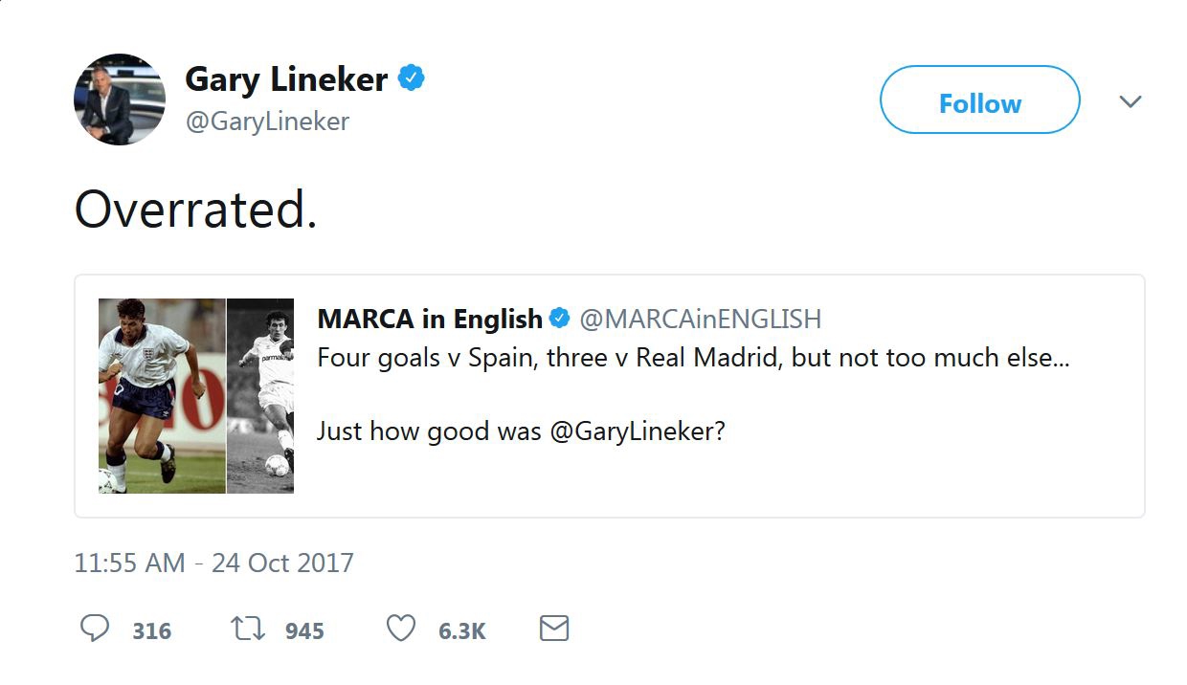This screenshot has height=685, width=1187.
Task: Open the MARCA in English account name
Action: pos(430,319)
